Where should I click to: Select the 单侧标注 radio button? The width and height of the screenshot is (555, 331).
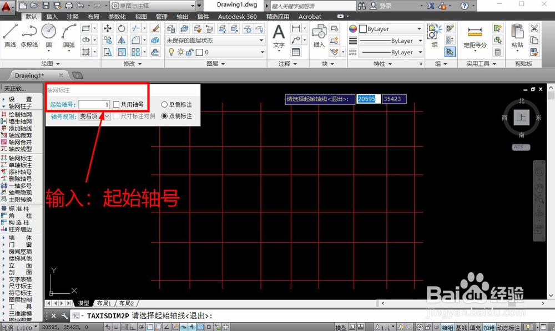click(164, 104)
